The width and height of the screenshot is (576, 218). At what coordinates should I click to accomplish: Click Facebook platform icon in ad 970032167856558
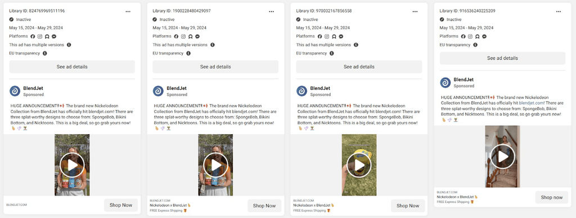[319, 37]
